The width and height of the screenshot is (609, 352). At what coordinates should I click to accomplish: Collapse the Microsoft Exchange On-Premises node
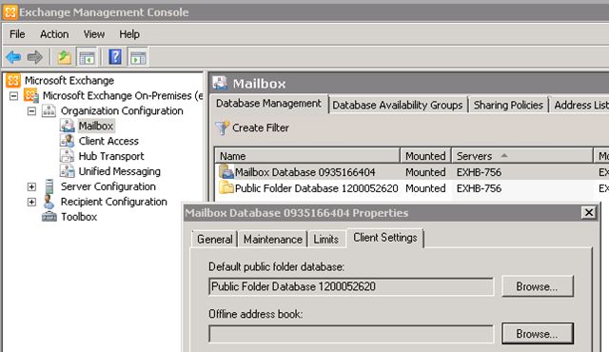[13, 96]
